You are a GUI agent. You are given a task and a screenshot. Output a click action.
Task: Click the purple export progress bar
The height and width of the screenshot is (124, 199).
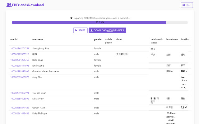(89, 22)
